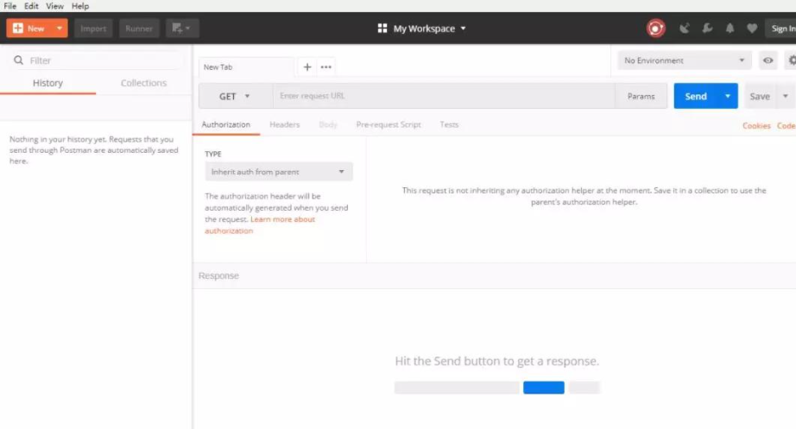Open the new window icon menu
Screen dimensions: 796x429
(182, 28)
